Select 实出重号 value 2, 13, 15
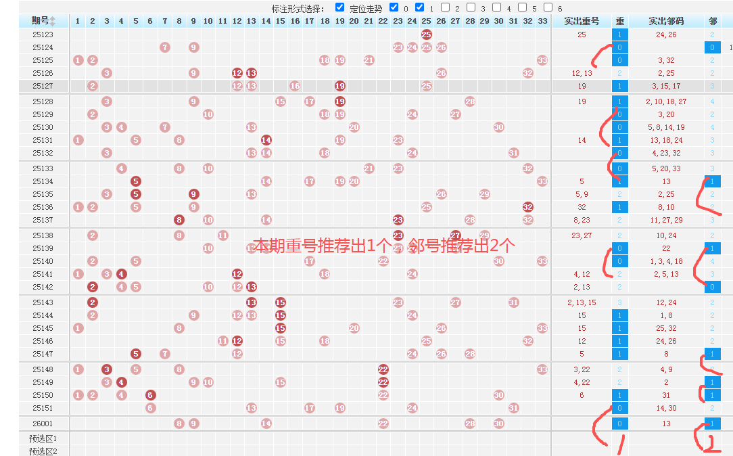The height and width of the screenshot is (456, 733). click(582, 302)
